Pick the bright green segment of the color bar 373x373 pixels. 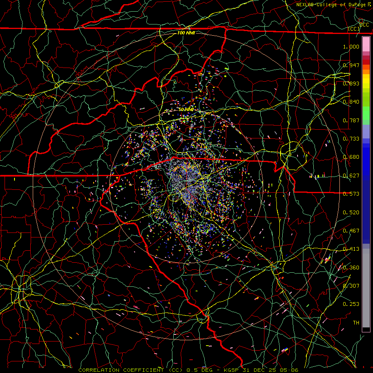point(366,113)
